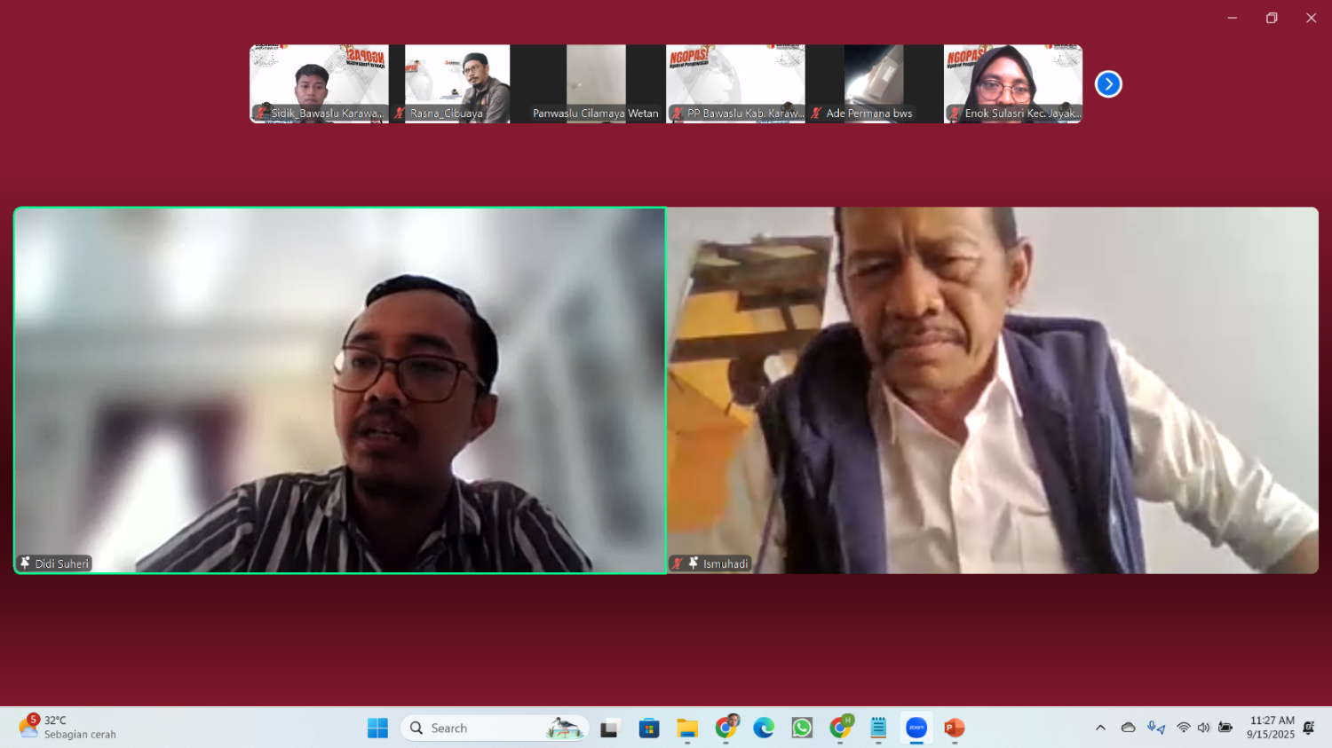1332x748 pixels.
Task: Select Panwaslu Cilamaya Wetan participant thumbnail
Action: (596, 83)
